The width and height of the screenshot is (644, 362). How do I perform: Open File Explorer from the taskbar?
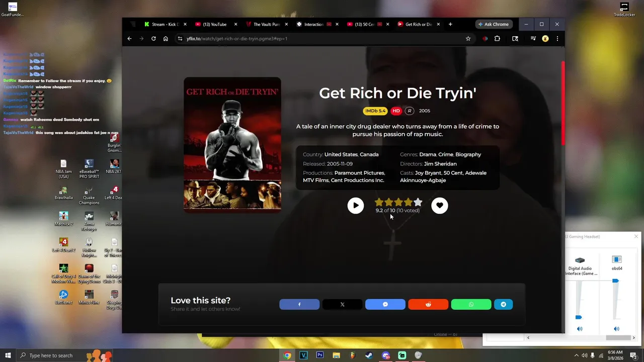[336, 355]
